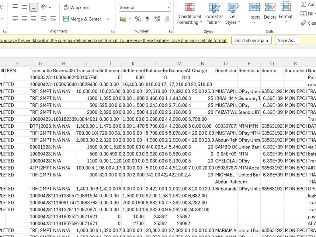Apply Percent Style to the selection
The width and height of the screenshot is (316, 237).
138,19
